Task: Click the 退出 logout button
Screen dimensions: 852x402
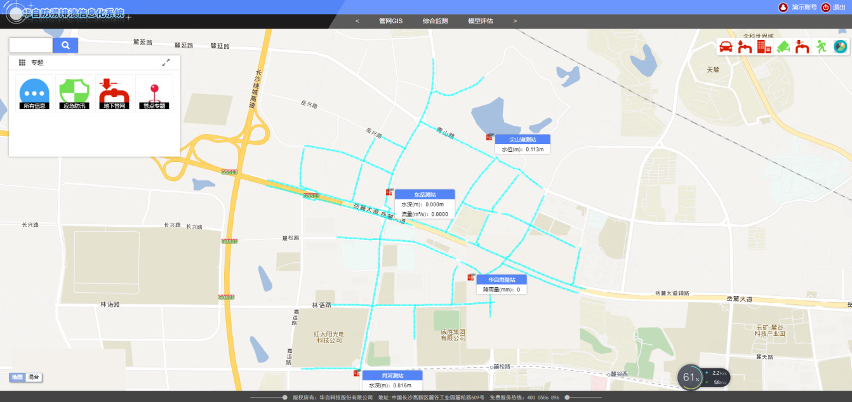Action: [x=834, y=8]
